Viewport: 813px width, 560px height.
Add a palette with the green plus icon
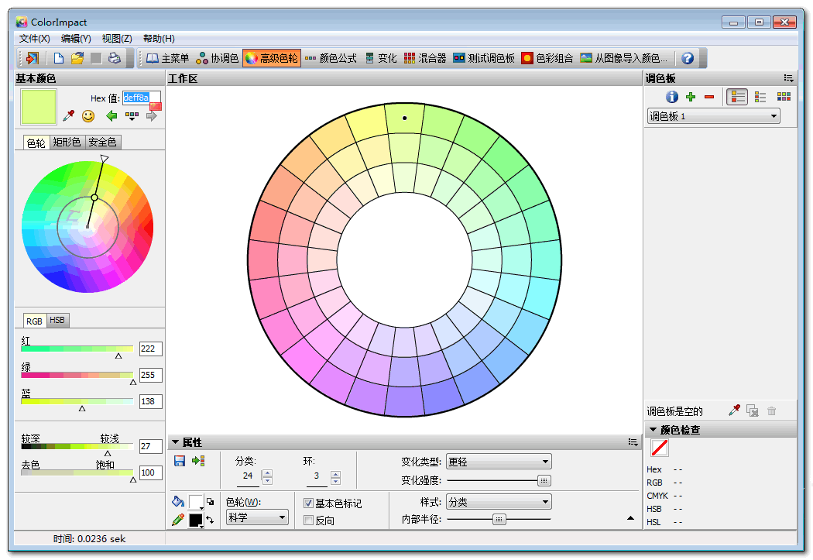(690, 97)
